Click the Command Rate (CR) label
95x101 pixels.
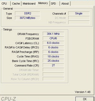click(x=27, y=65)
